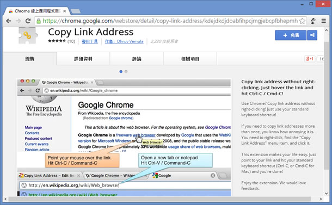Click the Google +1 button
This screenshot has height=205, width=332.
(x=310, y=59)
